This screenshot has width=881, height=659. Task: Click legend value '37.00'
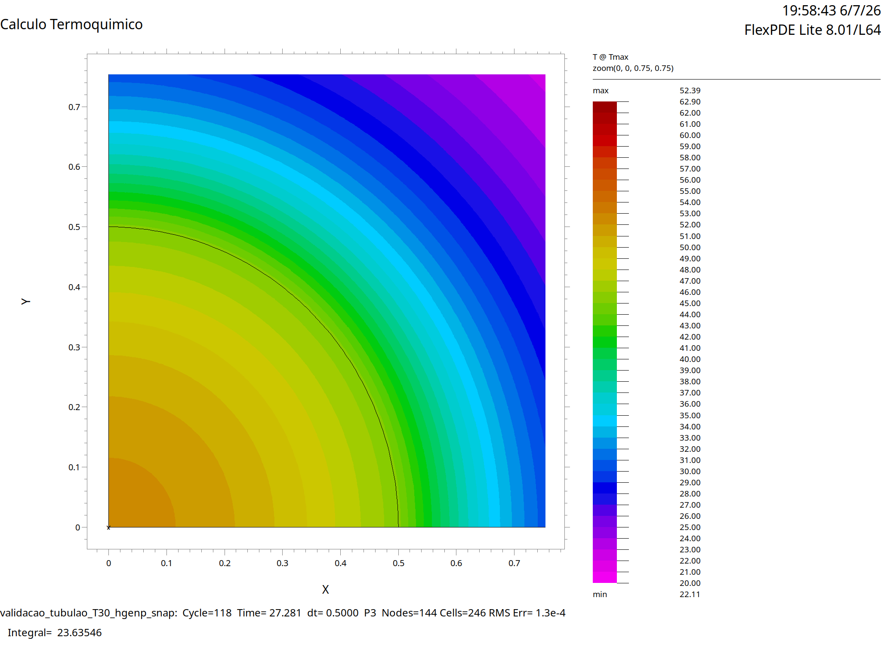[690, 393]
